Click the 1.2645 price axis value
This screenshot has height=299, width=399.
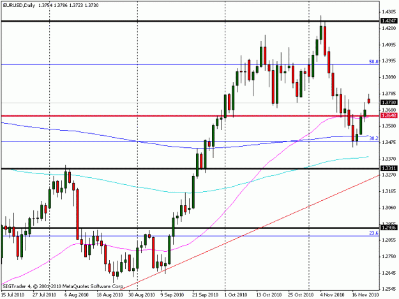click(x=389, y=273)
